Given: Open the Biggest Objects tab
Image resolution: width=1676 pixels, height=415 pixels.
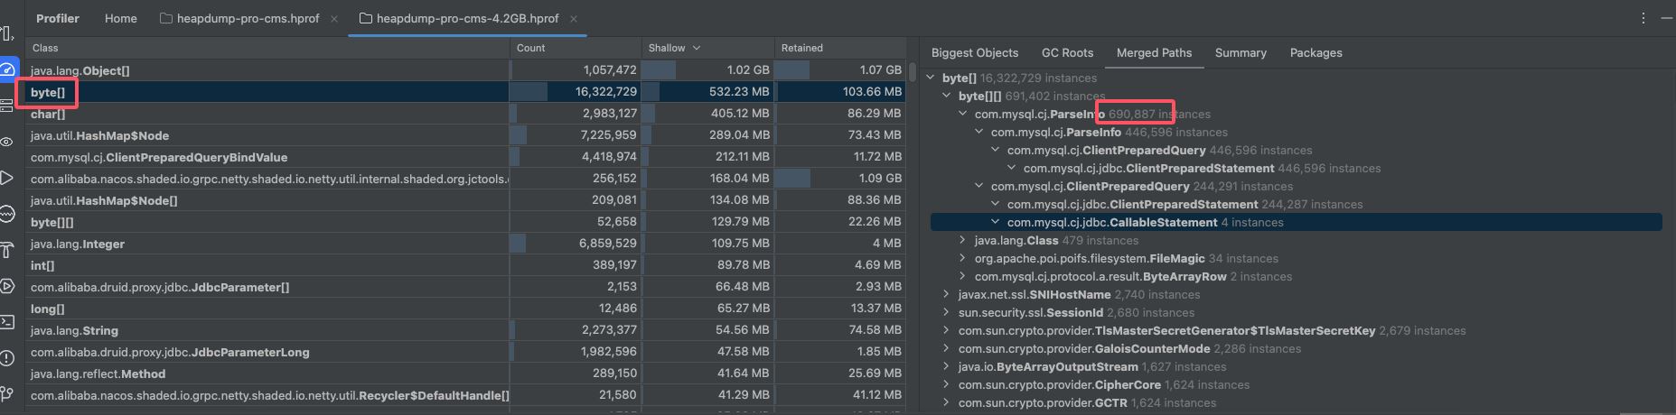Looking at the screenshot, I should 975,52.
